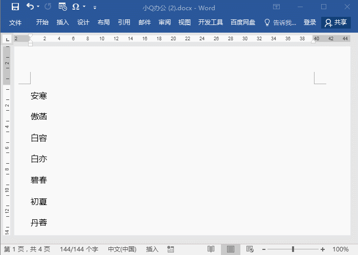Click the text 傲菡 in document
This screenshot has width=358, height=255.
click(39, 116)
